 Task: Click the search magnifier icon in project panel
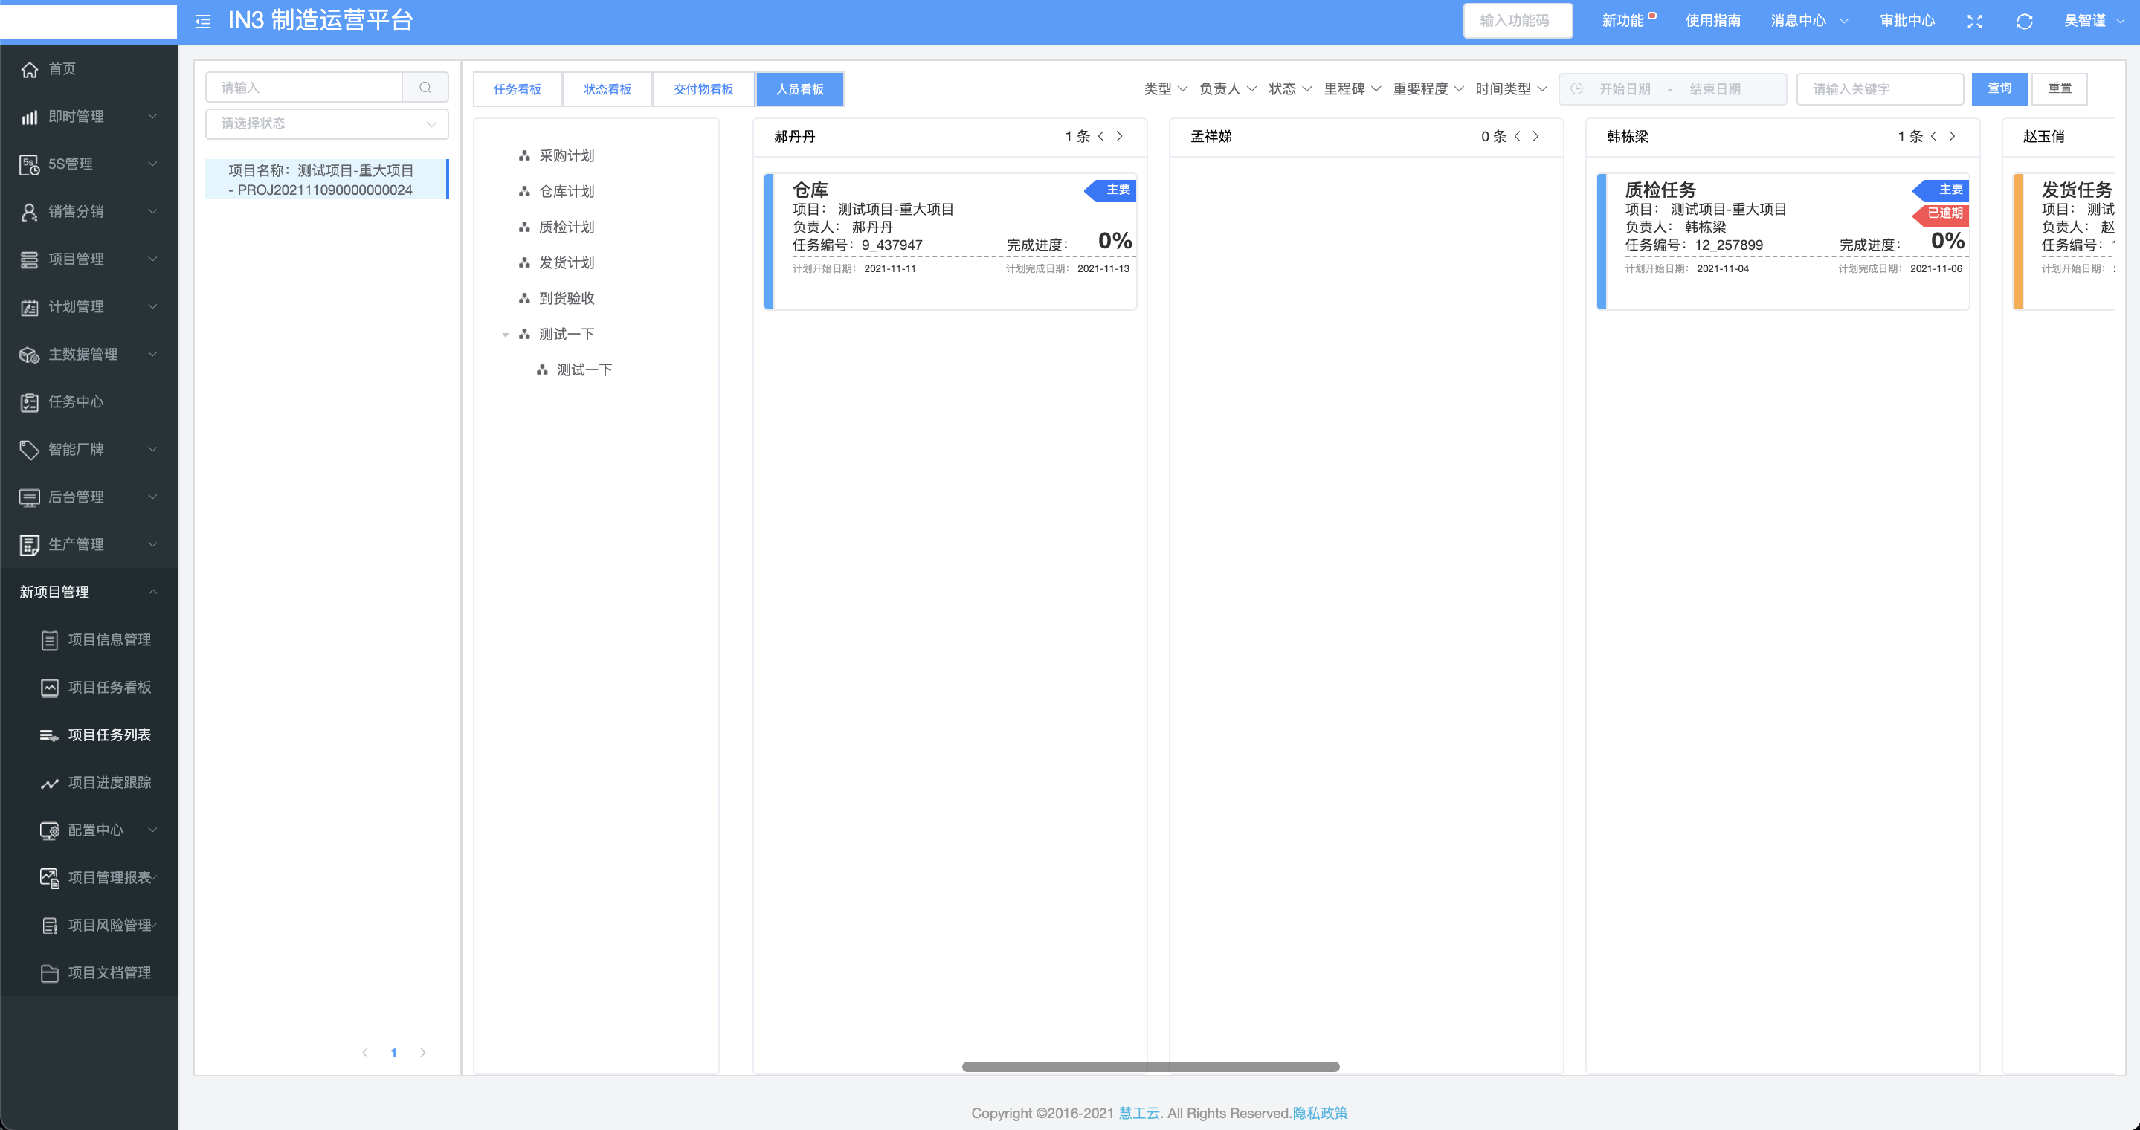coord(425,87)
